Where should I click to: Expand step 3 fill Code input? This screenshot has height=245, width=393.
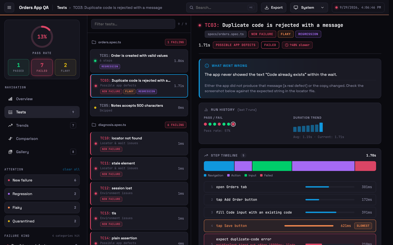click(x=290, y=212)
